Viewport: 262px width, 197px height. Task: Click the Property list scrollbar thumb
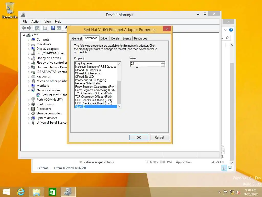[119, 92]
